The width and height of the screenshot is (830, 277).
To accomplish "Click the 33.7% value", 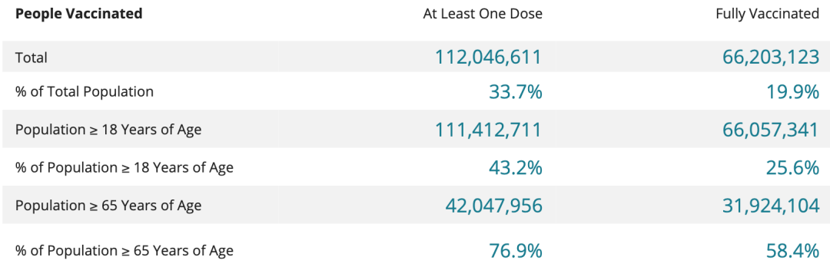I will pyautogui.click(x=516, y=92).
